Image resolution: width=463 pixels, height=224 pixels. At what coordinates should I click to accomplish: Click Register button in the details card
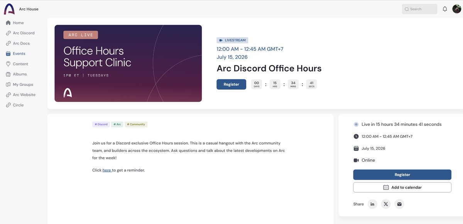point(402,175)
